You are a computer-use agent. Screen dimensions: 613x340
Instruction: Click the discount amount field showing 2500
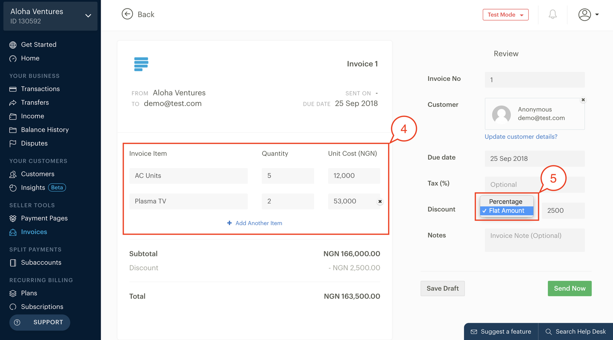coord(563,211)
